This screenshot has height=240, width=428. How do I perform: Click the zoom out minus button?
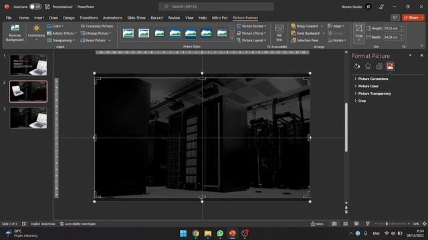click(376, 224)
